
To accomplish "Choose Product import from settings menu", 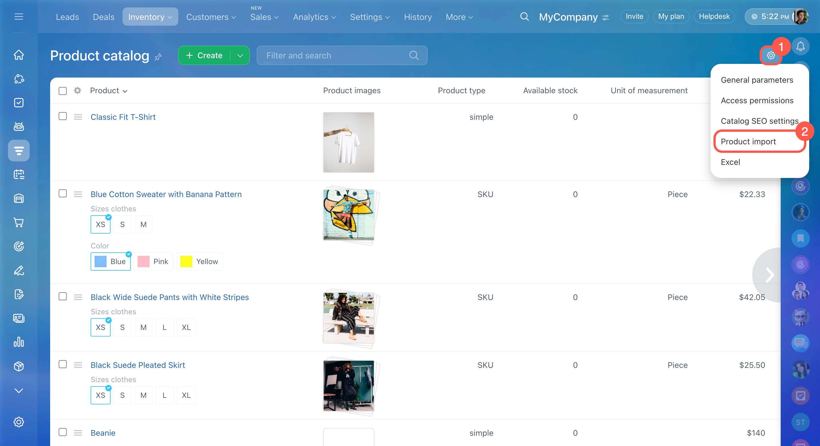I will (748, 141).
